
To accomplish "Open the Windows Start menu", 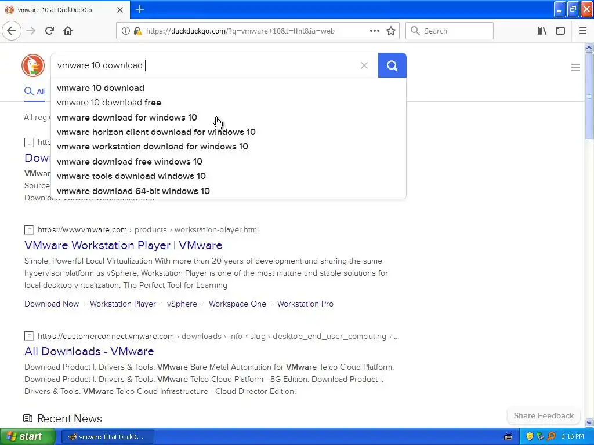I will (27, 436).
